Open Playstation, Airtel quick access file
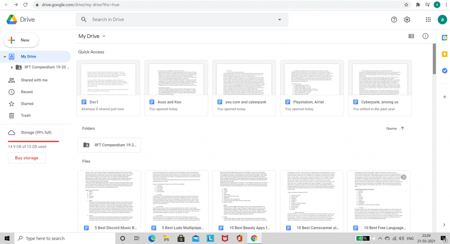 click(x=312, y=88)
